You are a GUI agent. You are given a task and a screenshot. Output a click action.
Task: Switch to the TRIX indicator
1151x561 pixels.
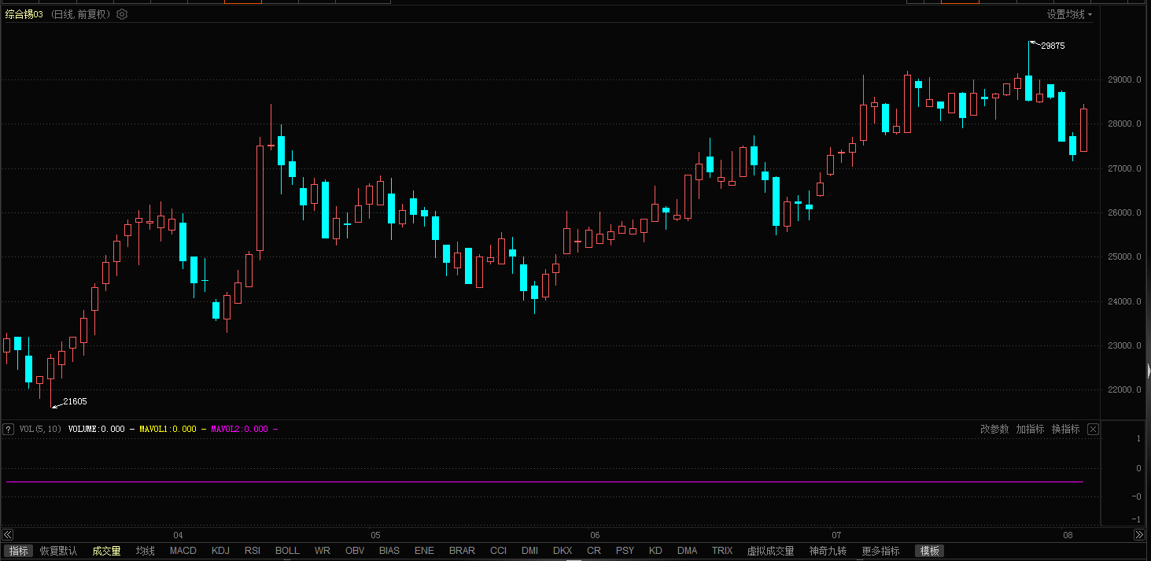coord(722,551)
